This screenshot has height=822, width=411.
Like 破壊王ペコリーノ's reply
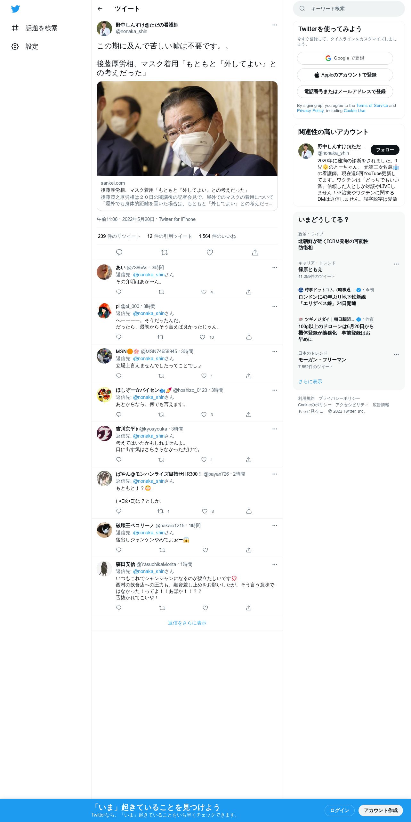coord(205,550)
